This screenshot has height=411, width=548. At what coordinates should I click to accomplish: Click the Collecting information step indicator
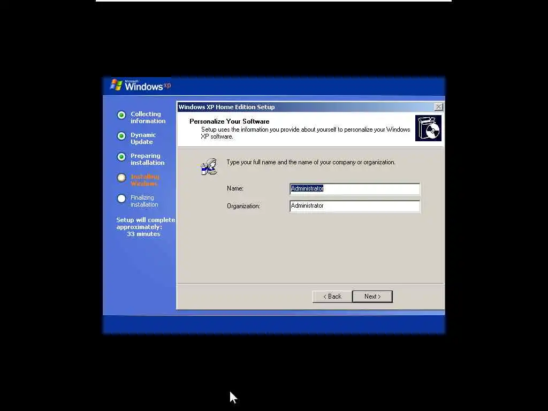pyautogui.click(x=121, y=115)
